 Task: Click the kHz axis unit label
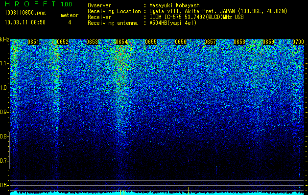tap(4, 39)
